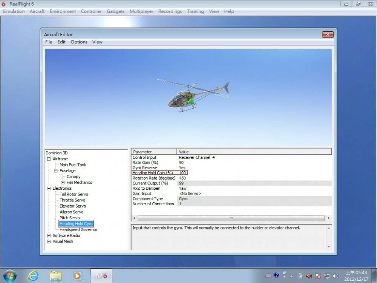377x283 pixels.
Task: Select the Component Type parameter label
Action: point(148,199)
